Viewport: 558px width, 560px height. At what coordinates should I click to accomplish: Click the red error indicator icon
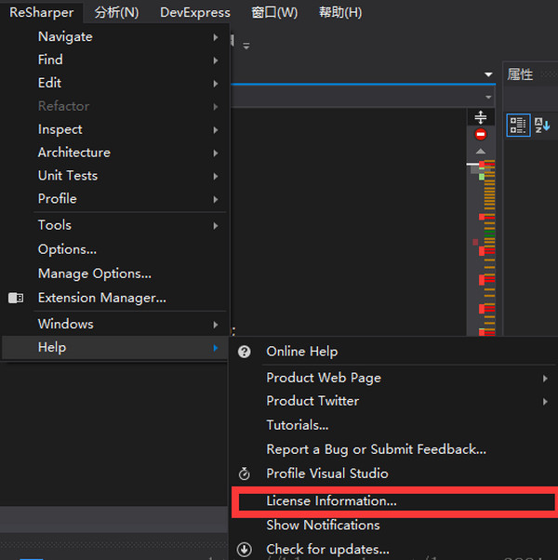click(481, 134)
